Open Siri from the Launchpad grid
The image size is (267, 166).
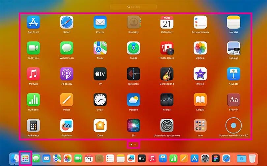tap(133, 125)
